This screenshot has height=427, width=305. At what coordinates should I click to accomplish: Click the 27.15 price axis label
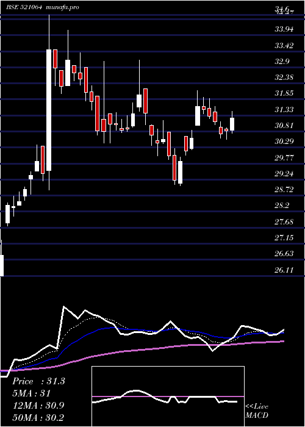(x=284, y=237)
